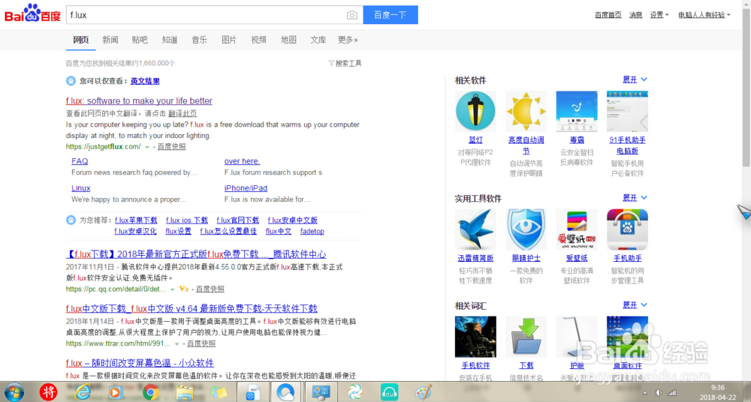Open the 毒霸 software thumbnail
The width and height of the screenshot is (751, 402).
pos(577,112)
